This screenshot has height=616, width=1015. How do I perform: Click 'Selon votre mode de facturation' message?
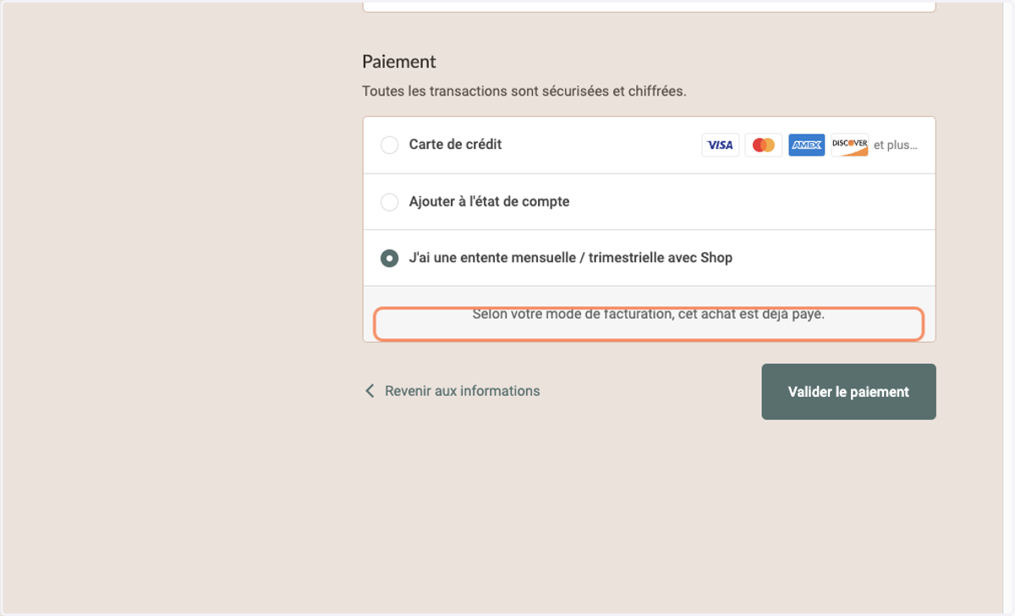(x=649, y=314)
